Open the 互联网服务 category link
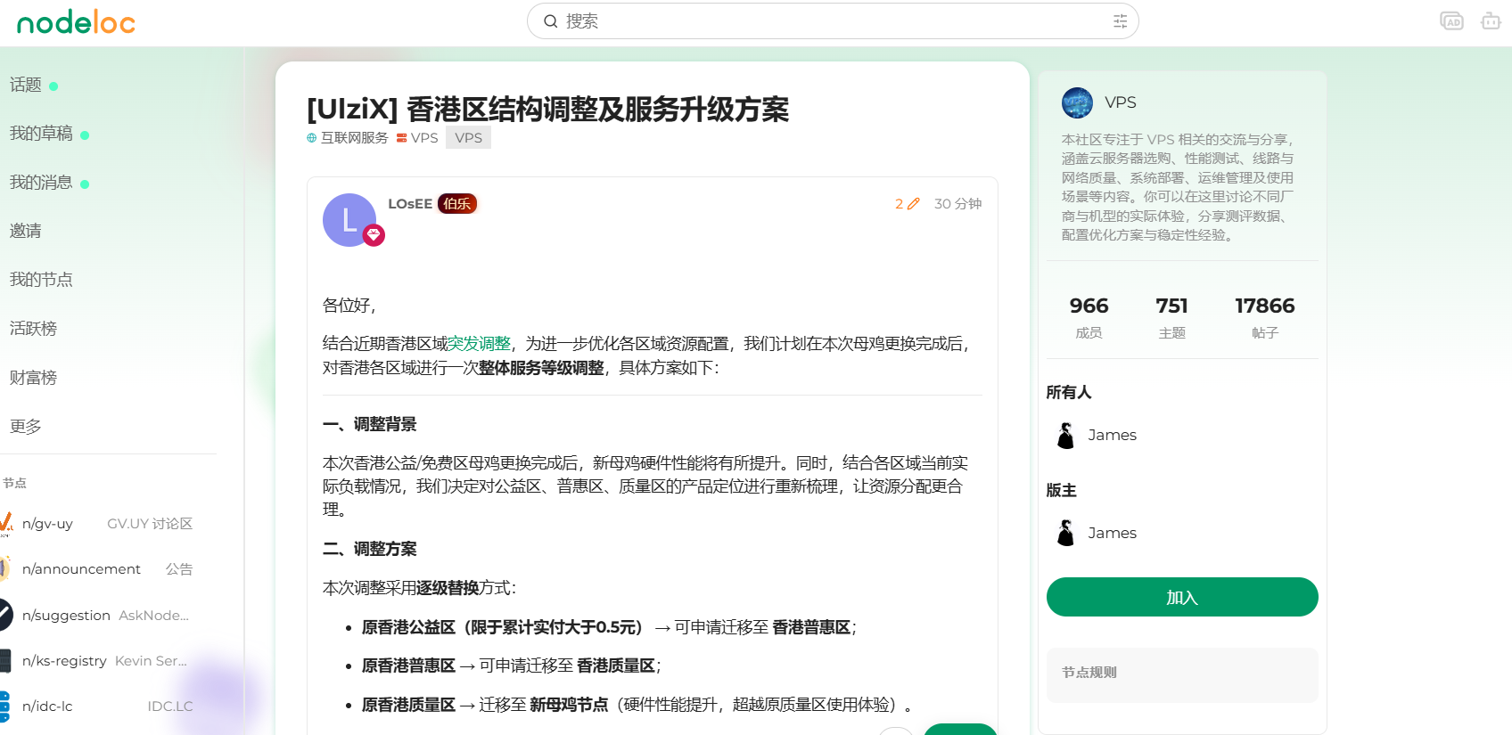This screenshot has width=1512, height=735. [x=355, y=138]
